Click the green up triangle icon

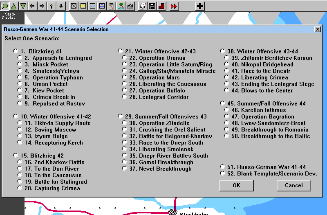click(x=14, y=6)
